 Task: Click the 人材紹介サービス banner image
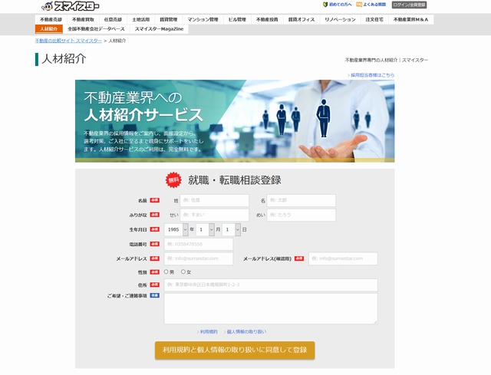coord(235,121)
